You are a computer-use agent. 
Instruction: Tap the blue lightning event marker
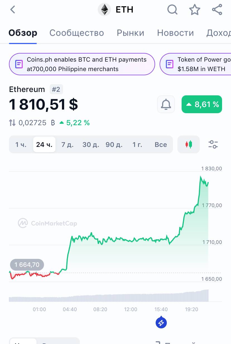[x=161, y=323]
